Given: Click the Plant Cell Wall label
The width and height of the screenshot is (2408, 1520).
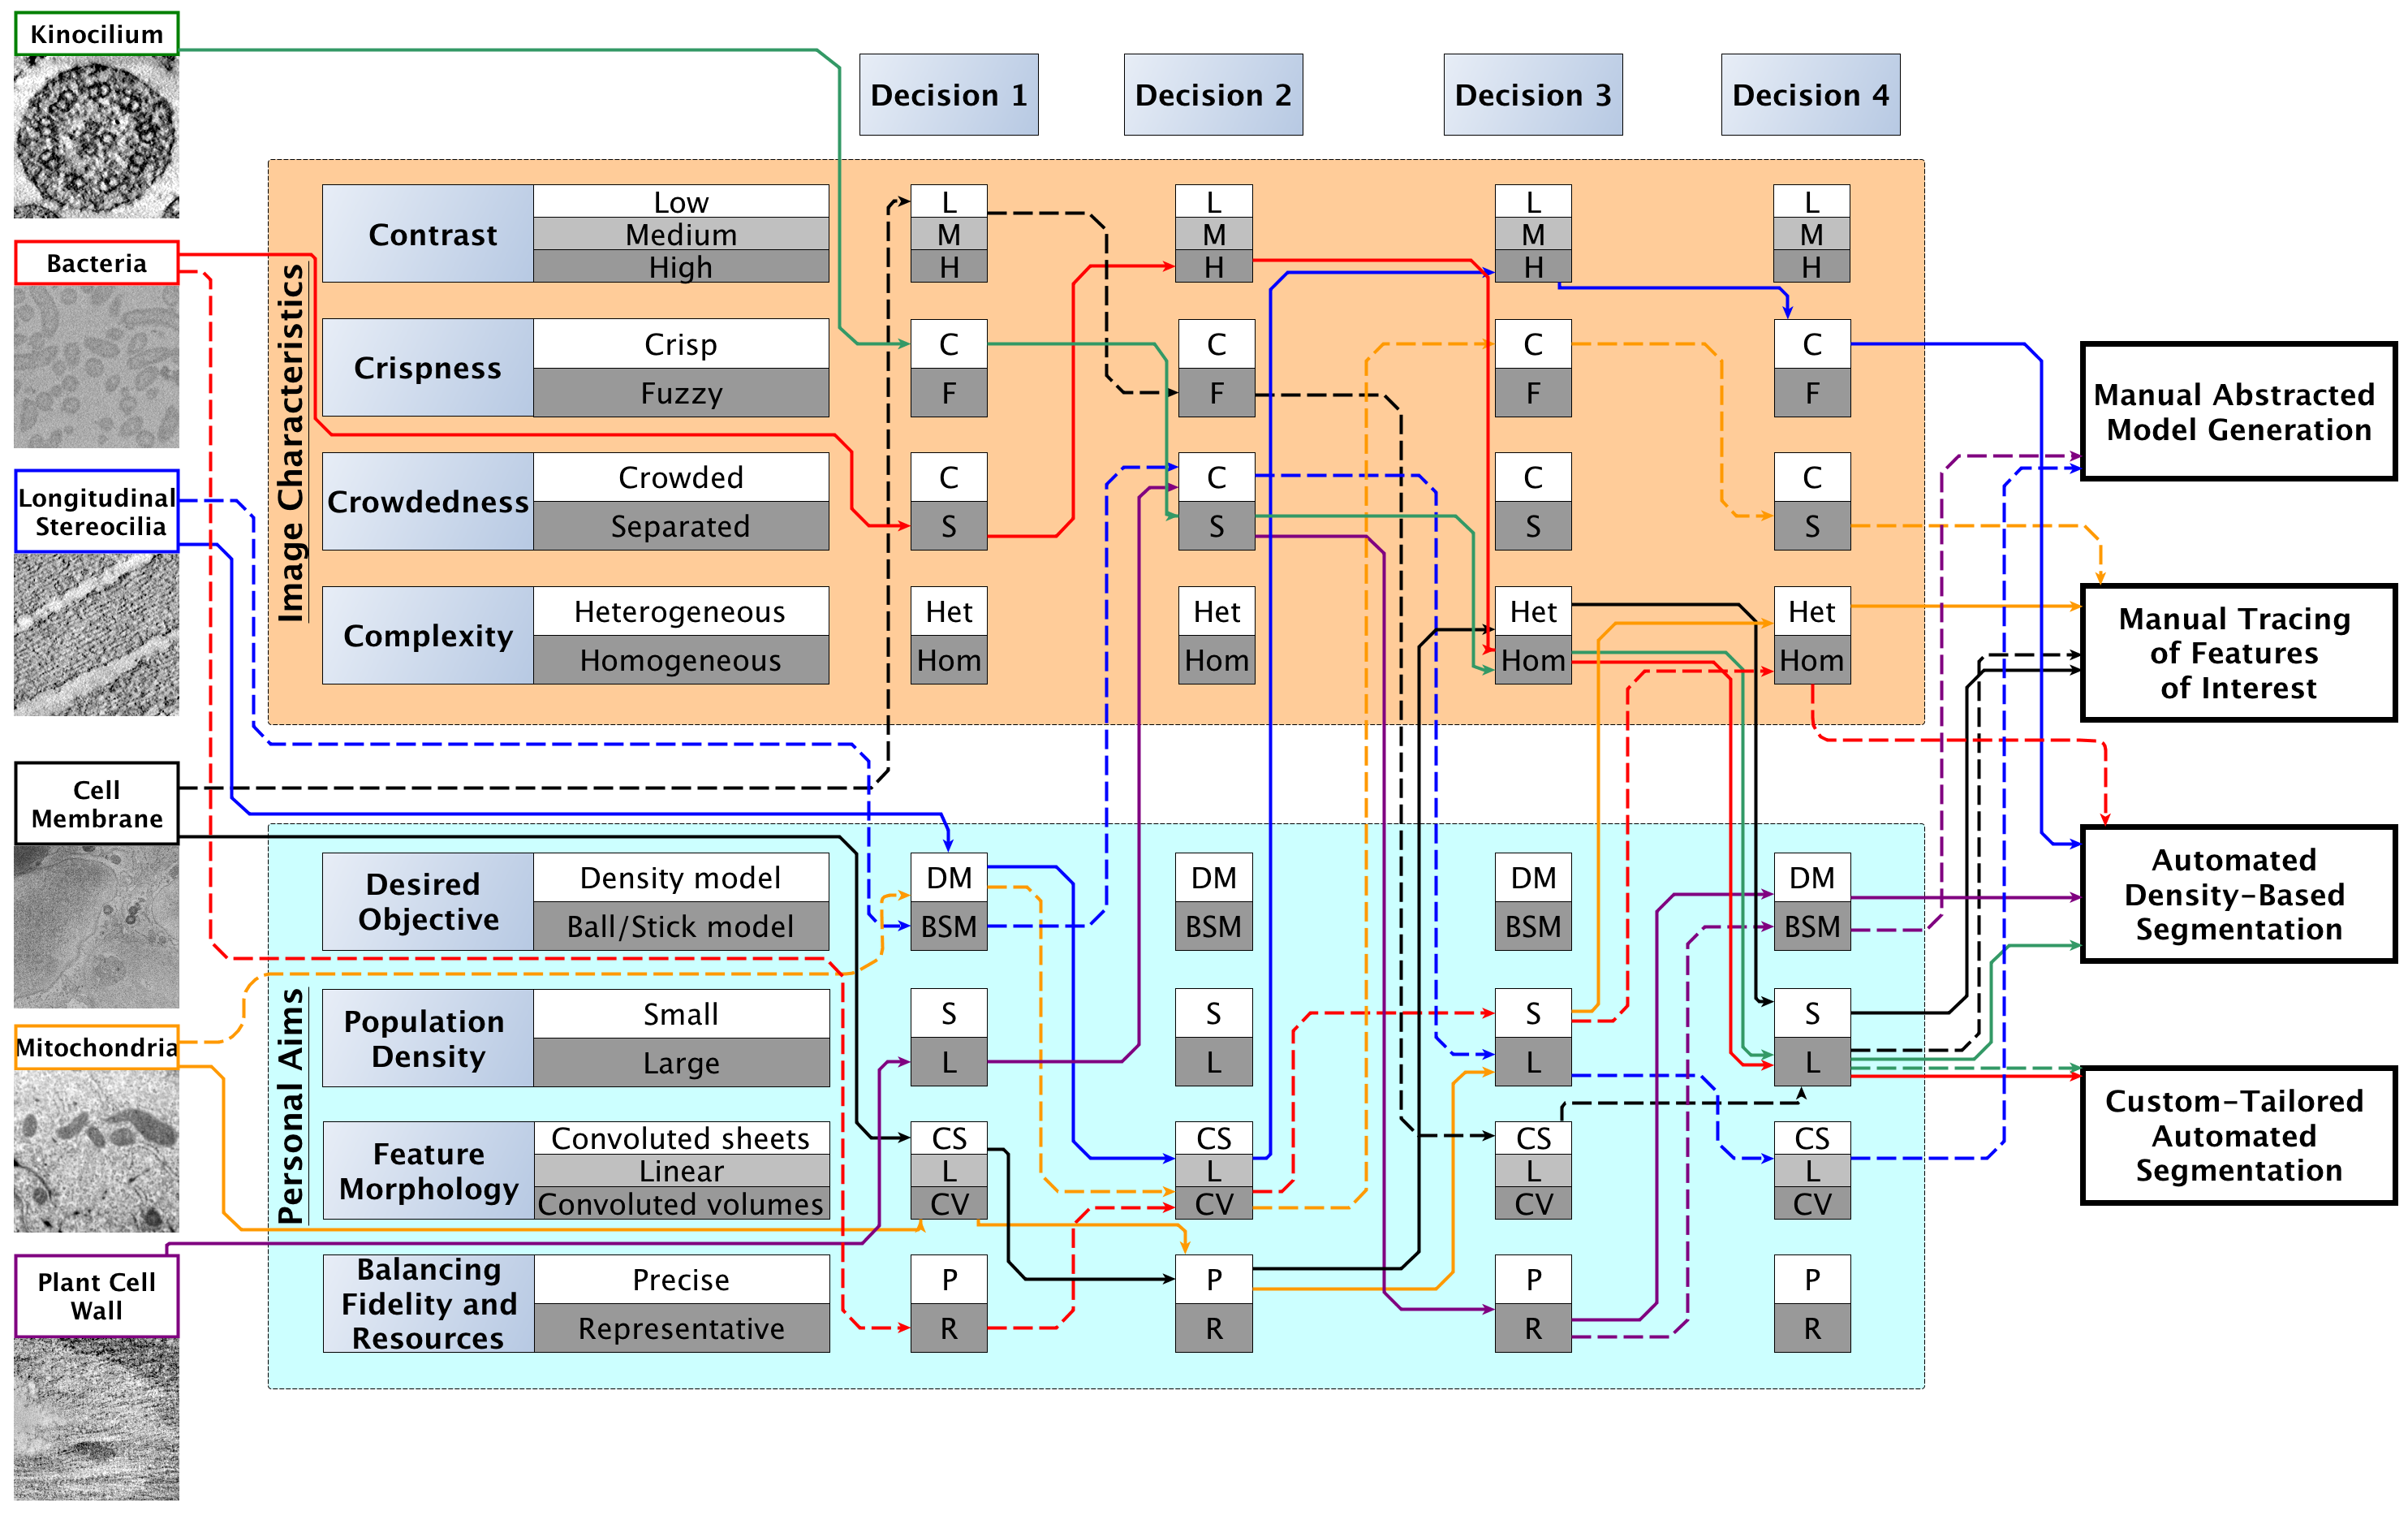Looking at the screenshot, I should pos(97,1296).
